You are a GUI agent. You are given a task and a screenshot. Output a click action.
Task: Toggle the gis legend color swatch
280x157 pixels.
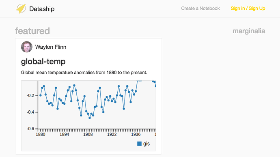point(139,144)
